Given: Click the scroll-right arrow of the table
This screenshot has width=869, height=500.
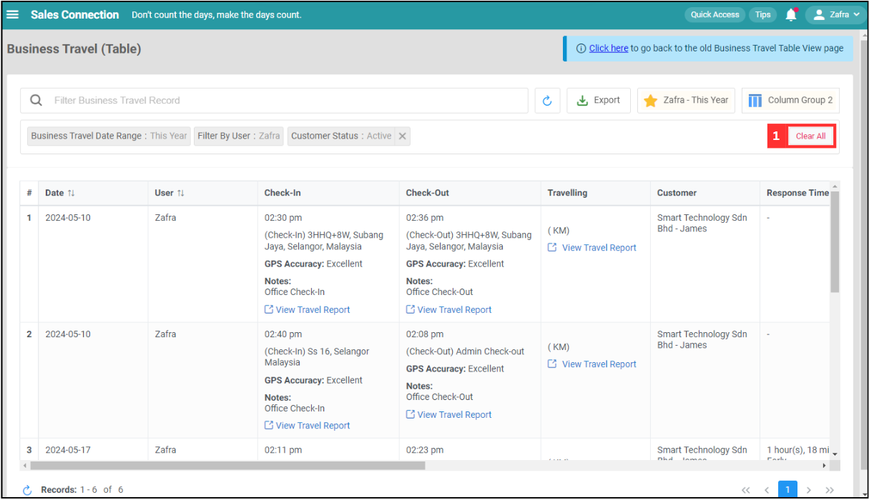Looking at the screenshot, I should point(824,466).
